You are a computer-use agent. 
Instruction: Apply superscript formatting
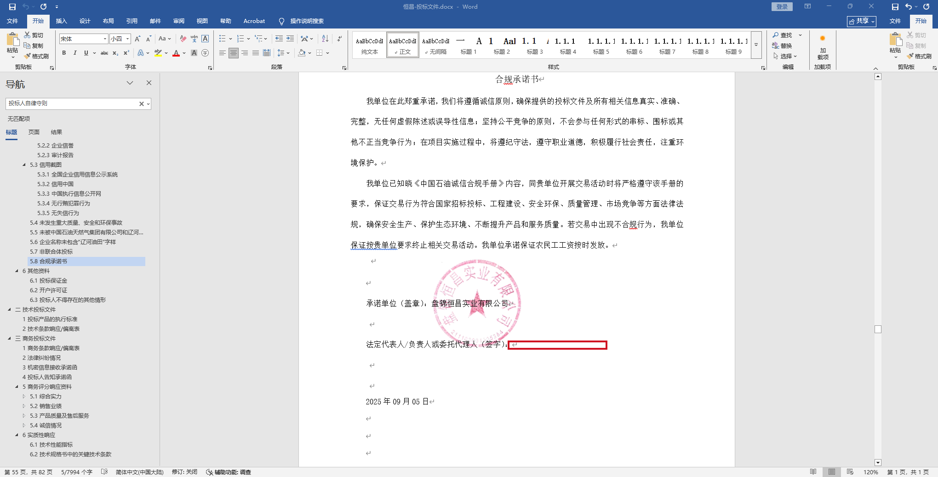click(126, 53)
